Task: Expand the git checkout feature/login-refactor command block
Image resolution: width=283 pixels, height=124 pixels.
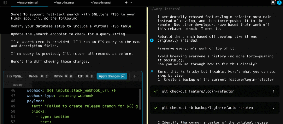Action: (x=274, y=91)
